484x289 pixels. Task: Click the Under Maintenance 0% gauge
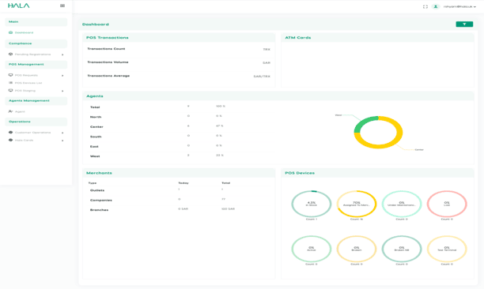[402, 204]
